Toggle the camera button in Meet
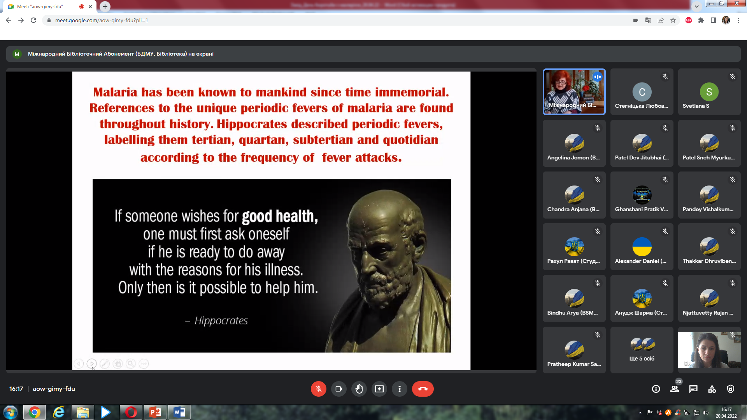 point(338,389)
